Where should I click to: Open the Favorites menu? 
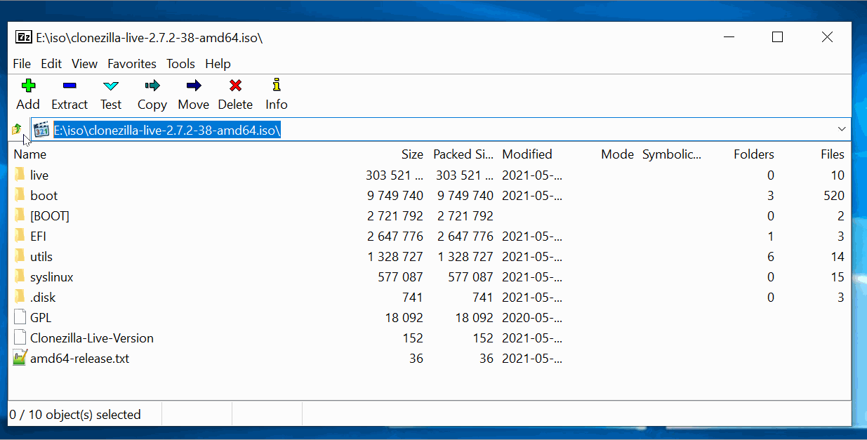point(132,63)
